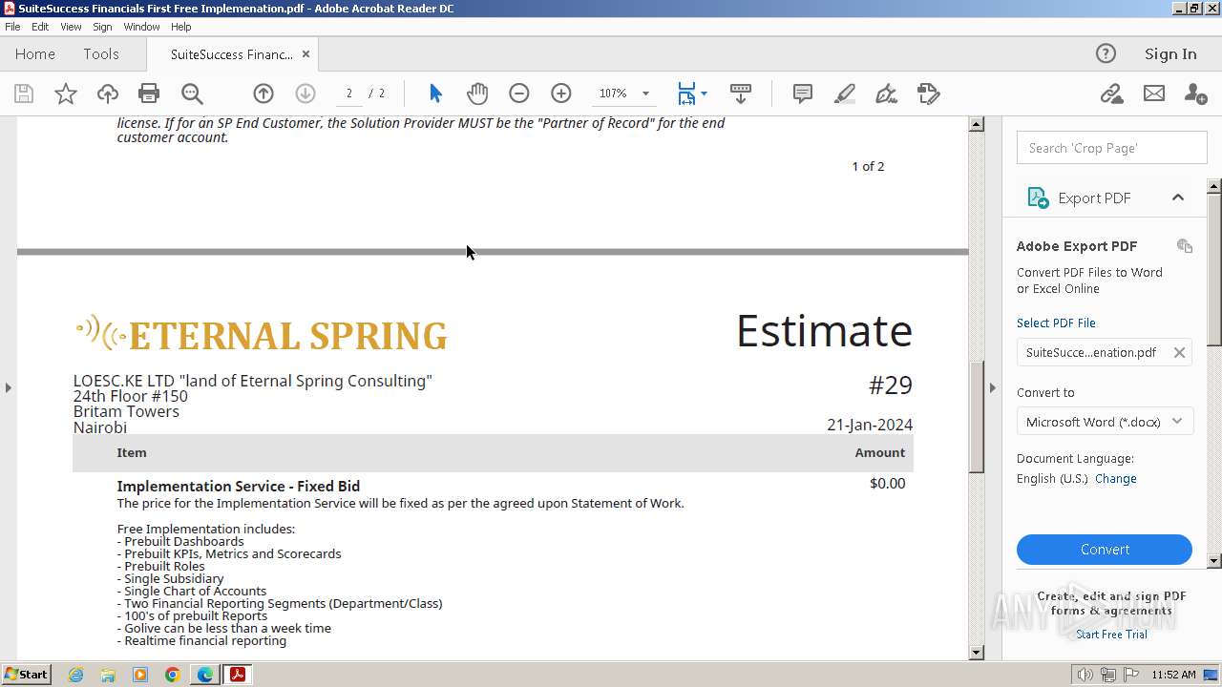1222x687 pixels.
Task: Collapse the Export PDF section chevron
Action: point(1178,198)
